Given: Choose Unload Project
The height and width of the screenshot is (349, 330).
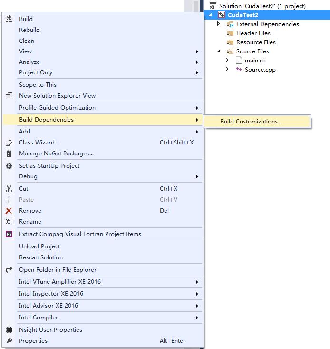Looking at the screenshot, I should (103, 246).
